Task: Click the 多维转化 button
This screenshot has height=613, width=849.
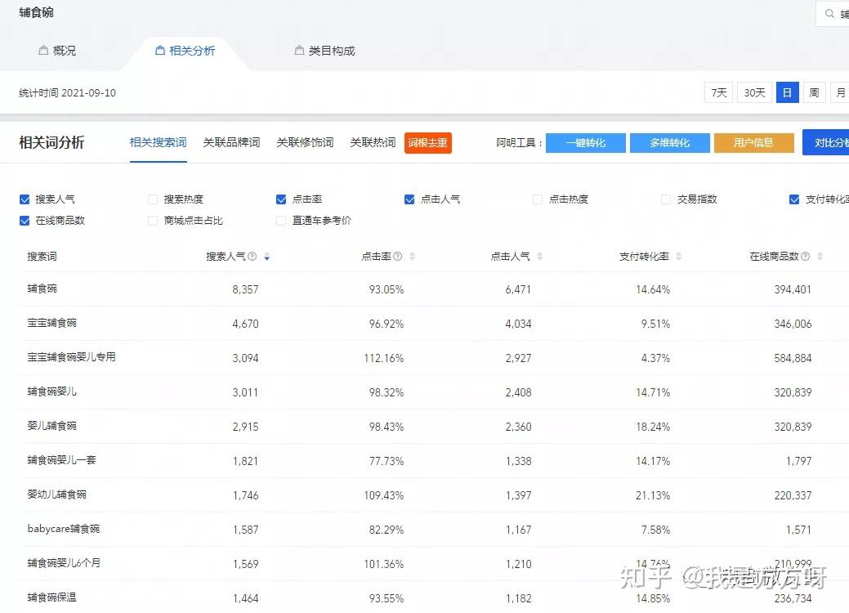Action: point(670,143)
